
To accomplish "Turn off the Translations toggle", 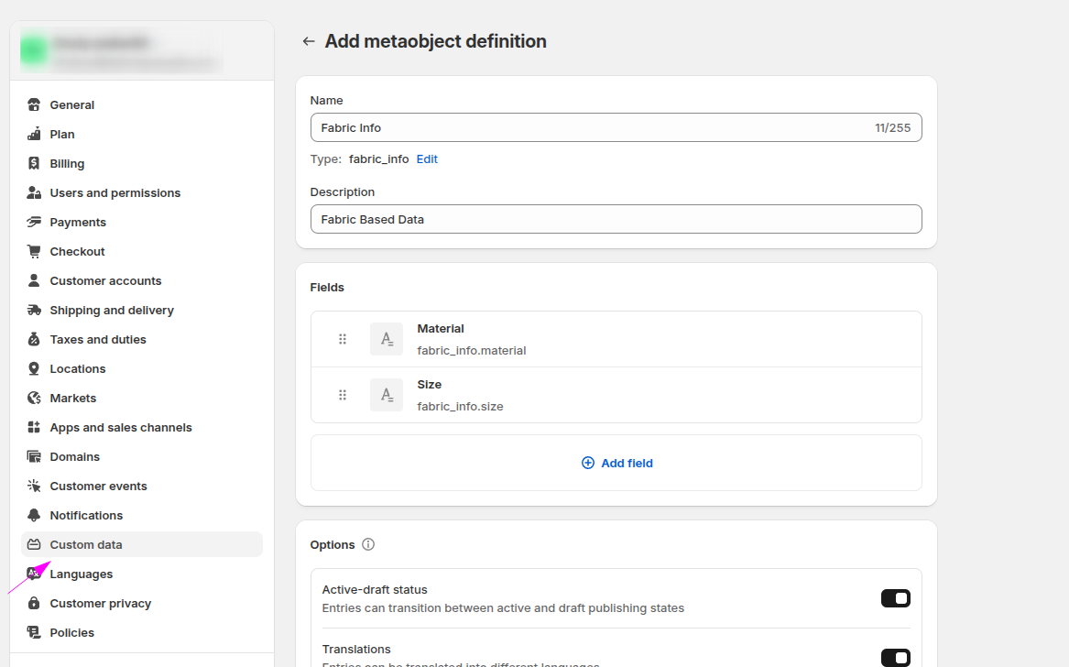I will (x=895, y=657).
